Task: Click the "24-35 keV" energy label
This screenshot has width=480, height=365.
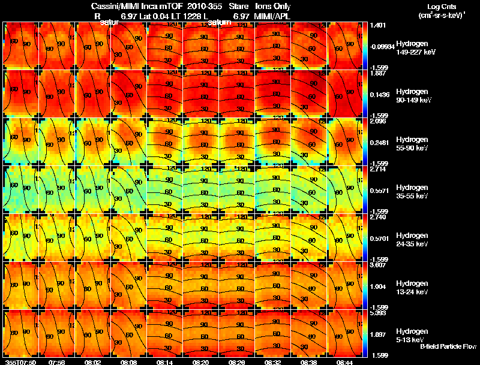Action: pyautogui.click(x=412, y=245)
